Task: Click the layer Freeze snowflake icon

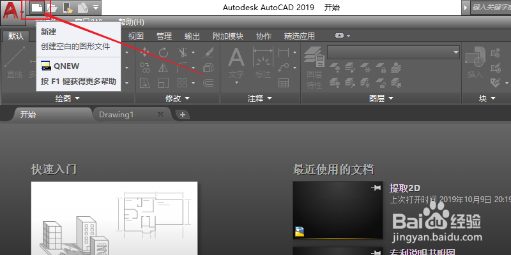Action: (365, 68)
